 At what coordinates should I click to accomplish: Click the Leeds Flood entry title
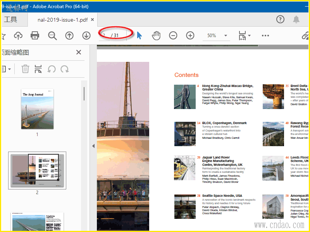[299, 159]
